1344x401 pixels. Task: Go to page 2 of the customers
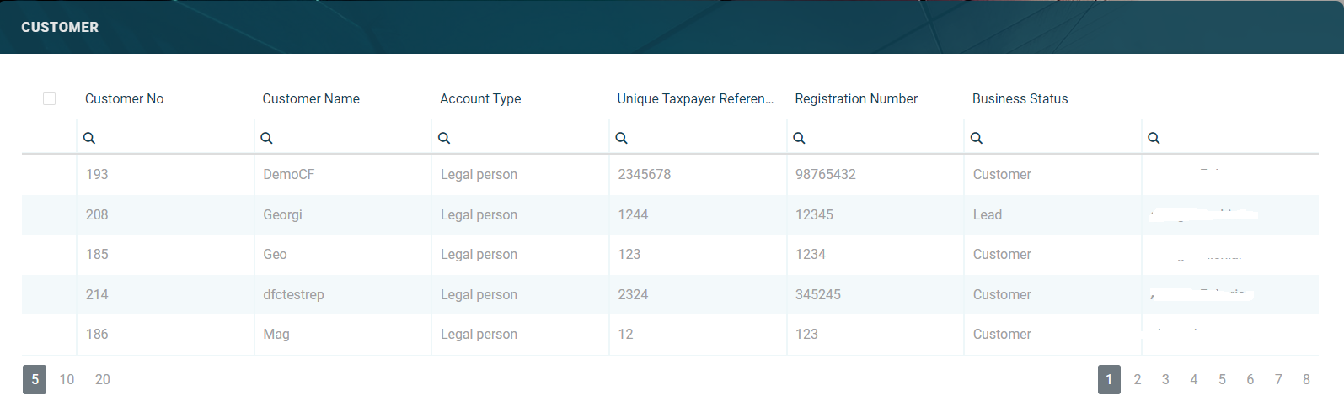1138,380
